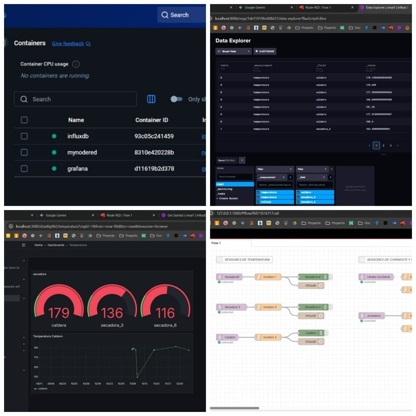Open the Give feedback link
This screenshot has width=416, height=416.
click(68, 43)
